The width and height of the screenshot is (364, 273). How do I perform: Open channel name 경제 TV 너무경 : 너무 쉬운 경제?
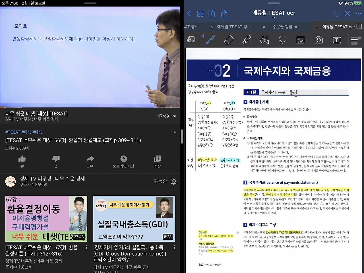coord(52,179)
